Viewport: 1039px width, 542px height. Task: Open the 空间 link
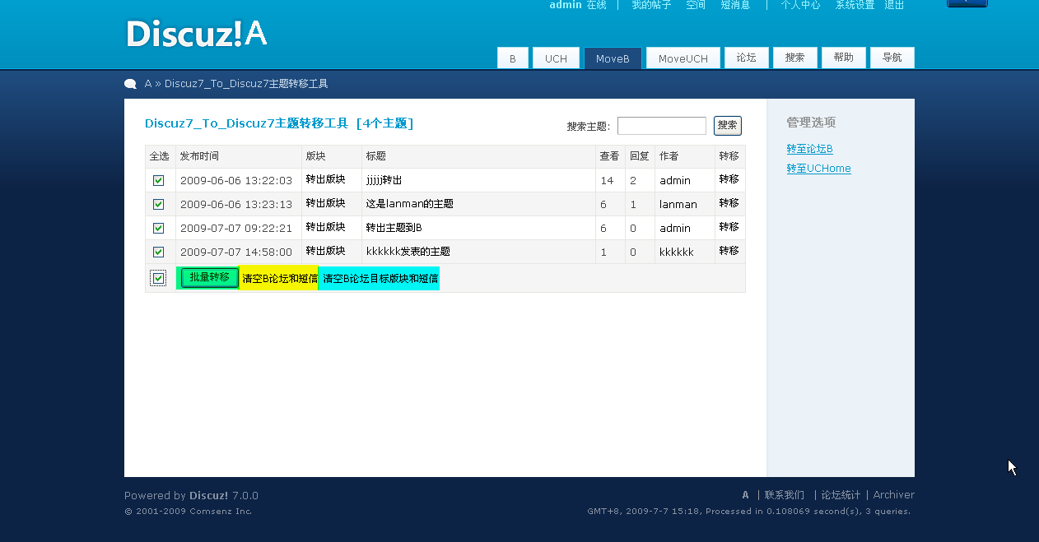[696, 5]
